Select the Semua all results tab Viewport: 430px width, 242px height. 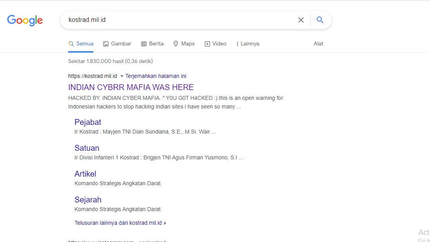point(81,44)
